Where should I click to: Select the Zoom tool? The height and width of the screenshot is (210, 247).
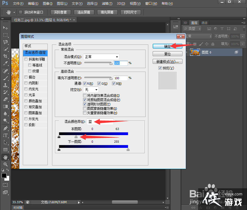pos(5,164)
